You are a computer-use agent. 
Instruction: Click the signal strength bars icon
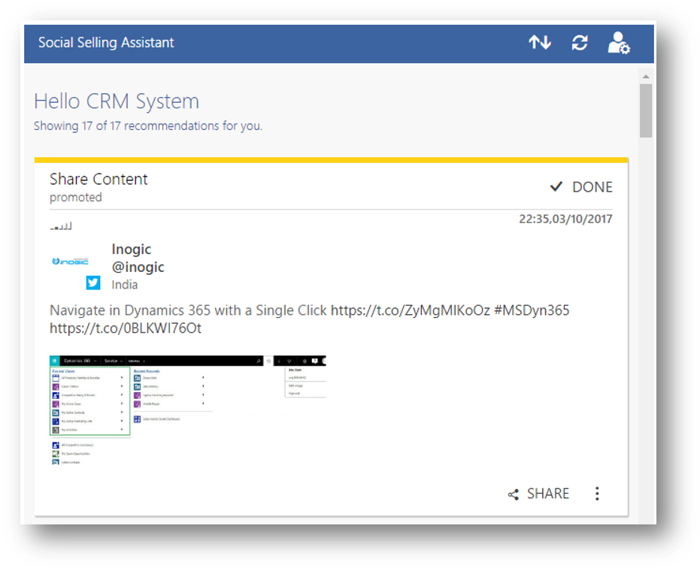[x=61, y=226]
